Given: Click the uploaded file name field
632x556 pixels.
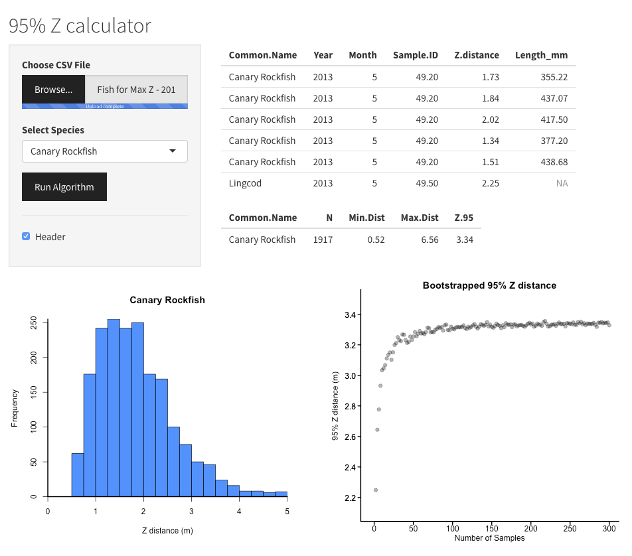Looking at the screenshot, I should click(x=136, y=89).
